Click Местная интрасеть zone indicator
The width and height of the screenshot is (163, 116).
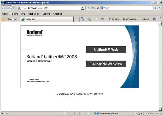coord(106,113)
